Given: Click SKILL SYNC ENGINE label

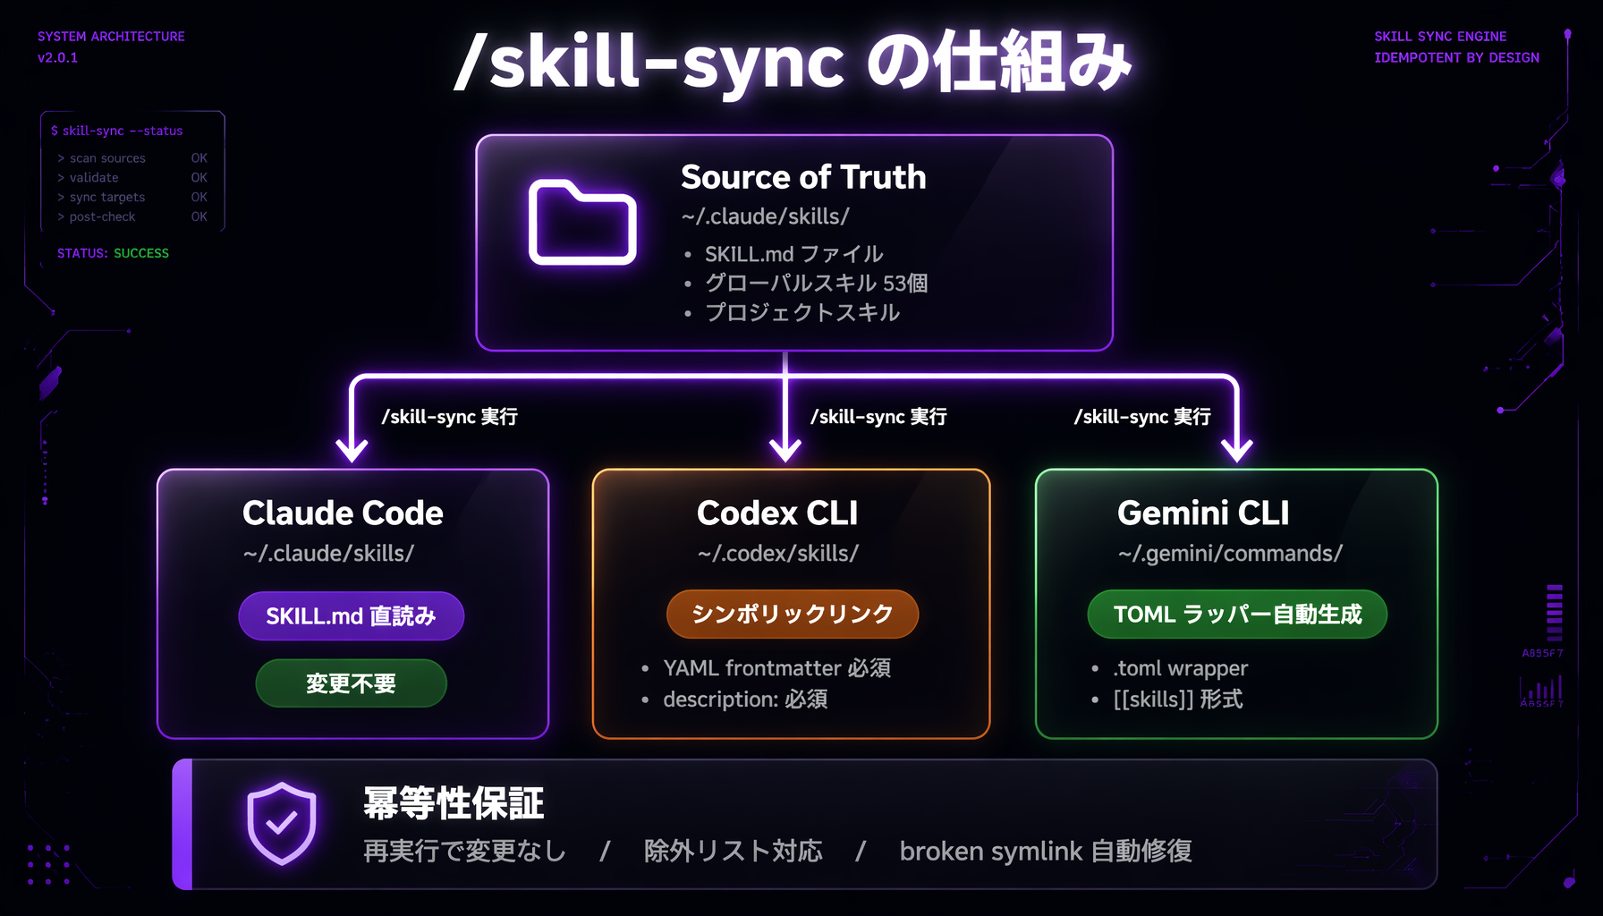Looking at the screenshot, I should [1440, 37].
